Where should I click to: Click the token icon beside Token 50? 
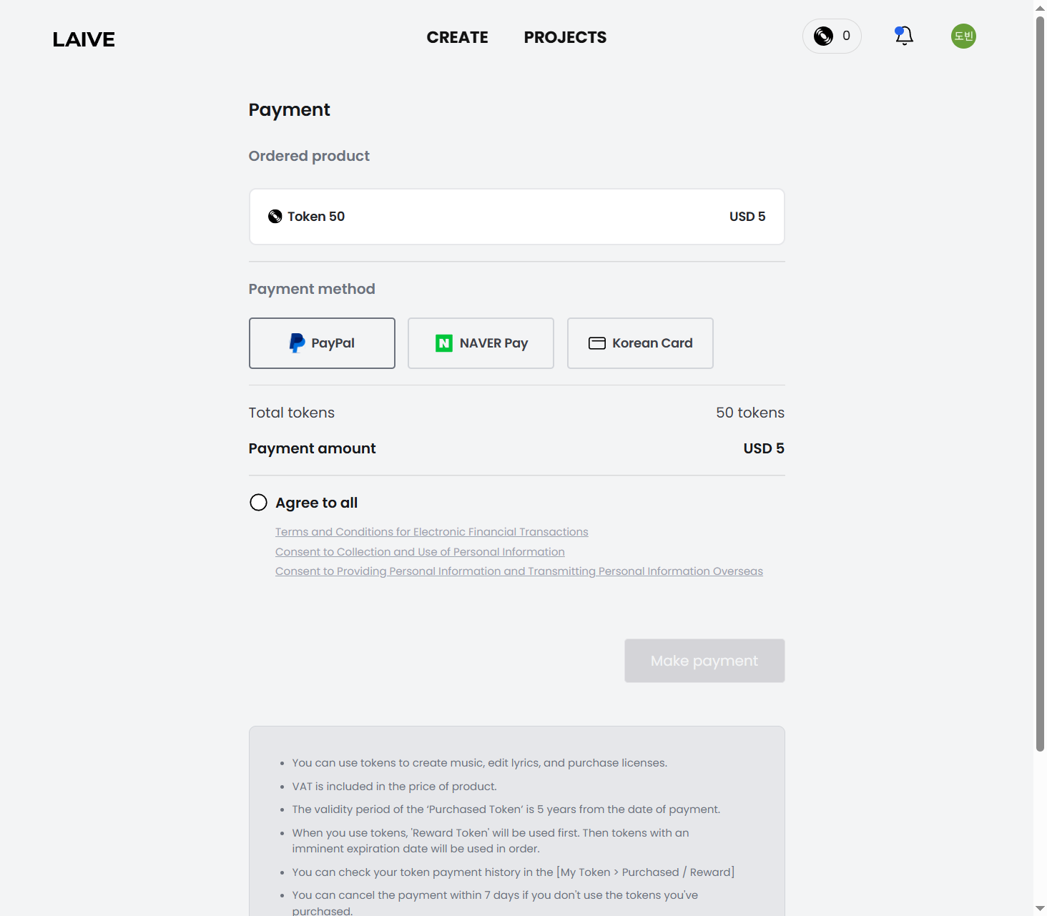[275, 217]
